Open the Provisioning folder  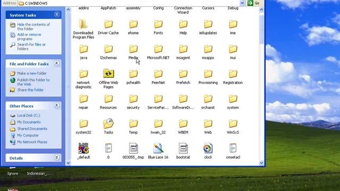(x=208, y=77)
